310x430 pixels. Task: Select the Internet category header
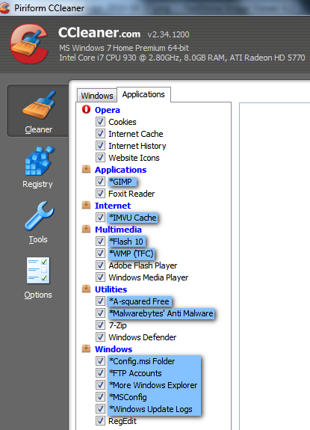(113, 206)
